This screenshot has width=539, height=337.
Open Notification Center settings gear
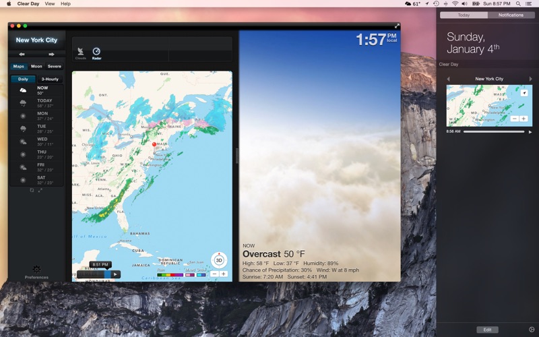point(532,330)
